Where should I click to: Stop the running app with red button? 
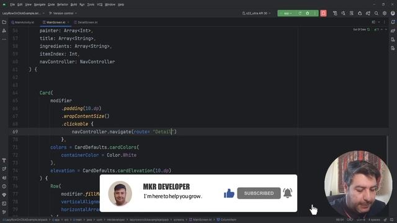click(x=323, y=13)
